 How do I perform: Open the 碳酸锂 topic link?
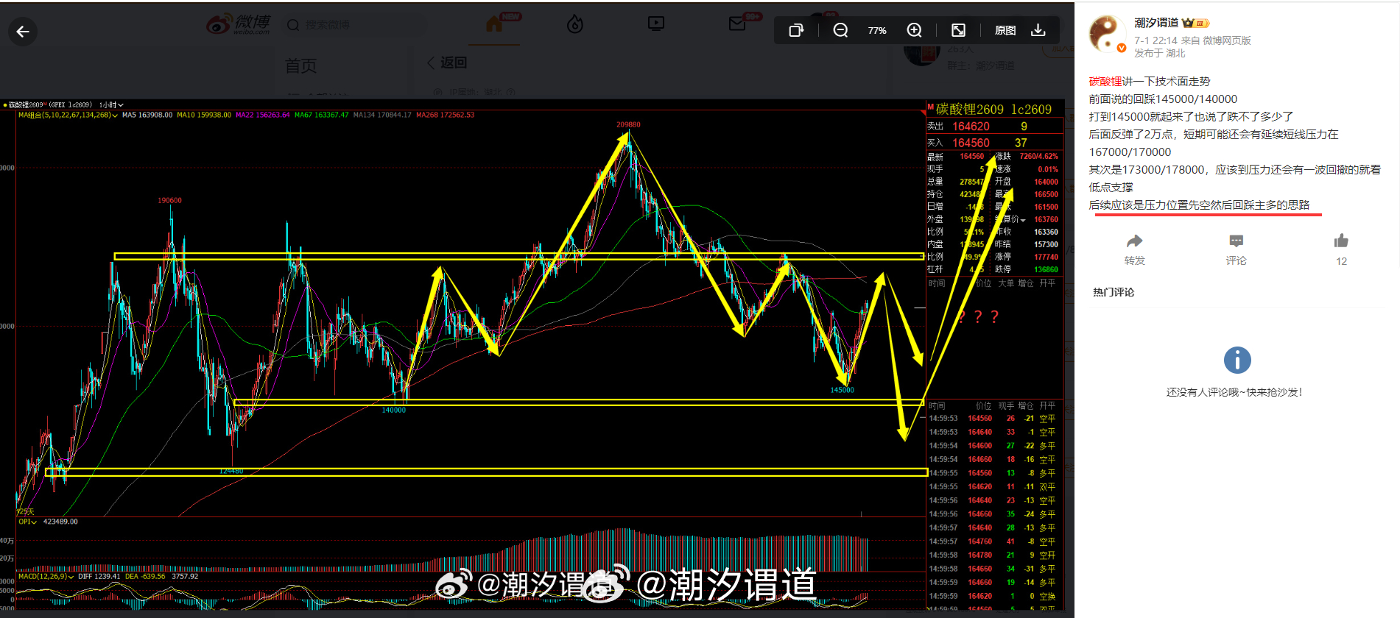(1105, 82)
